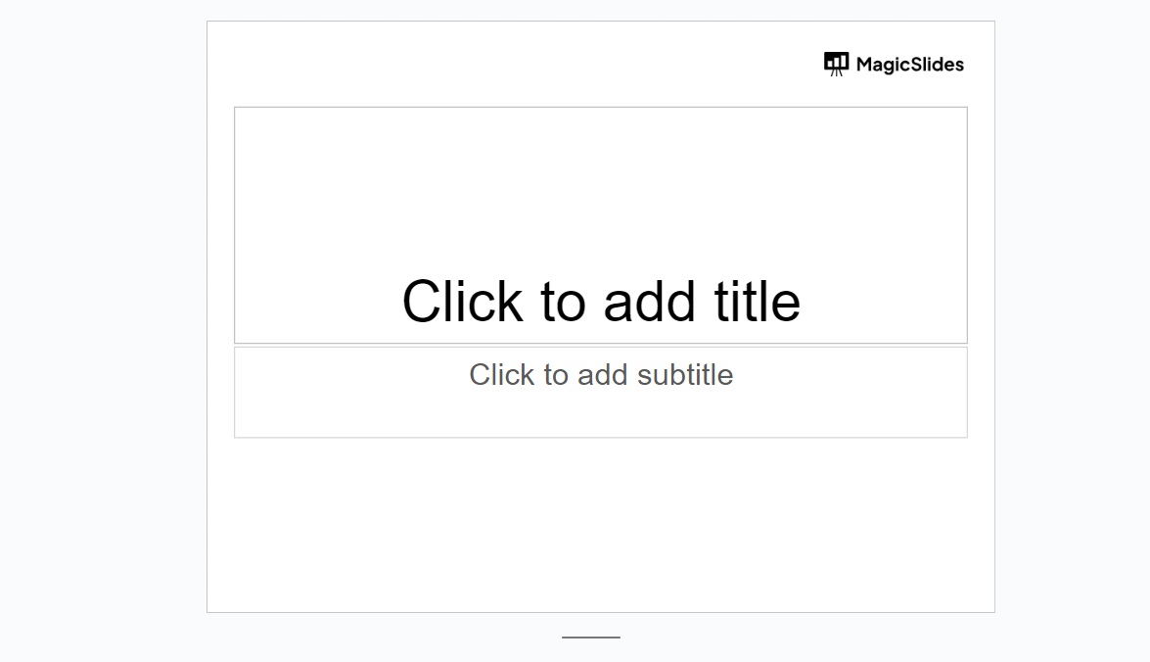Click the MagicSlides brand name text

[x=909, y=65]
